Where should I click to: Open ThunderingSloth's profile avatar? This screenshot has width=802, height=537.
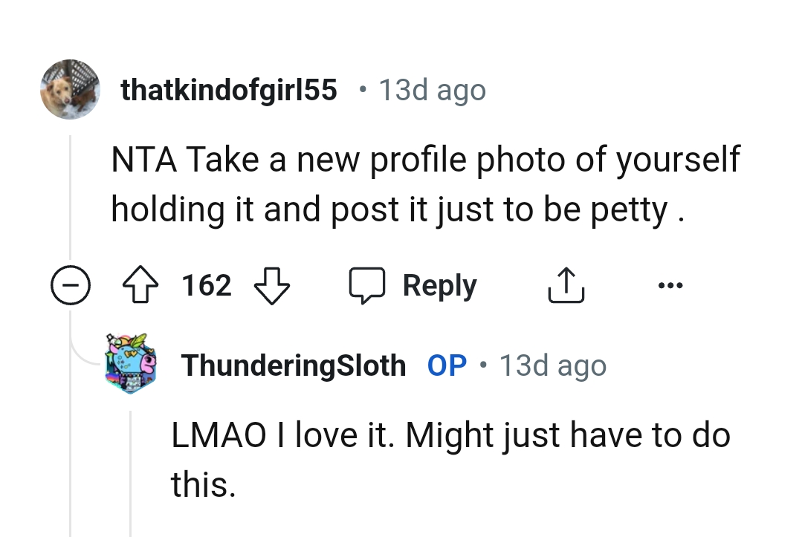click(130, 363)
